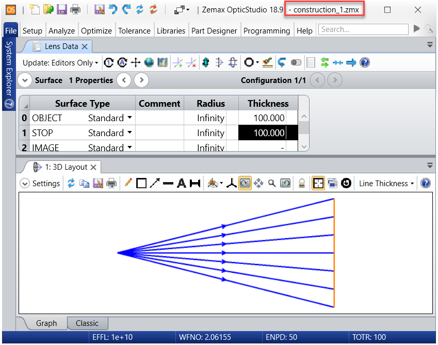
Task: Toggle the window split view icon
Action: coord(318,183)
